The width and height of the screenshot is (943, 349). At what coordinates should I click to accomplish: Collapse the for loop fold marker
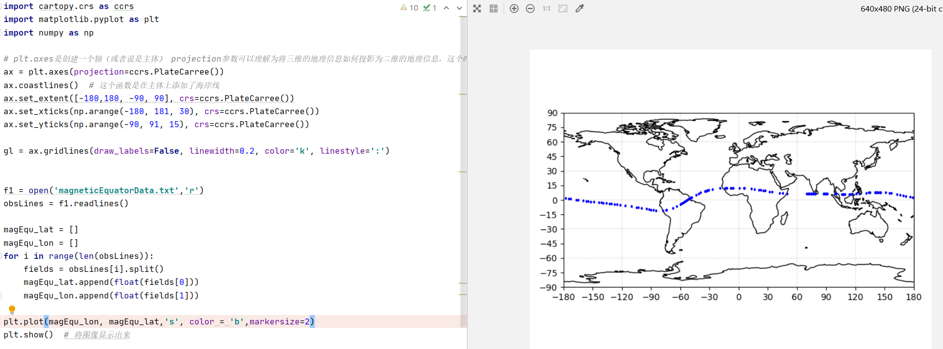point(2,256)
